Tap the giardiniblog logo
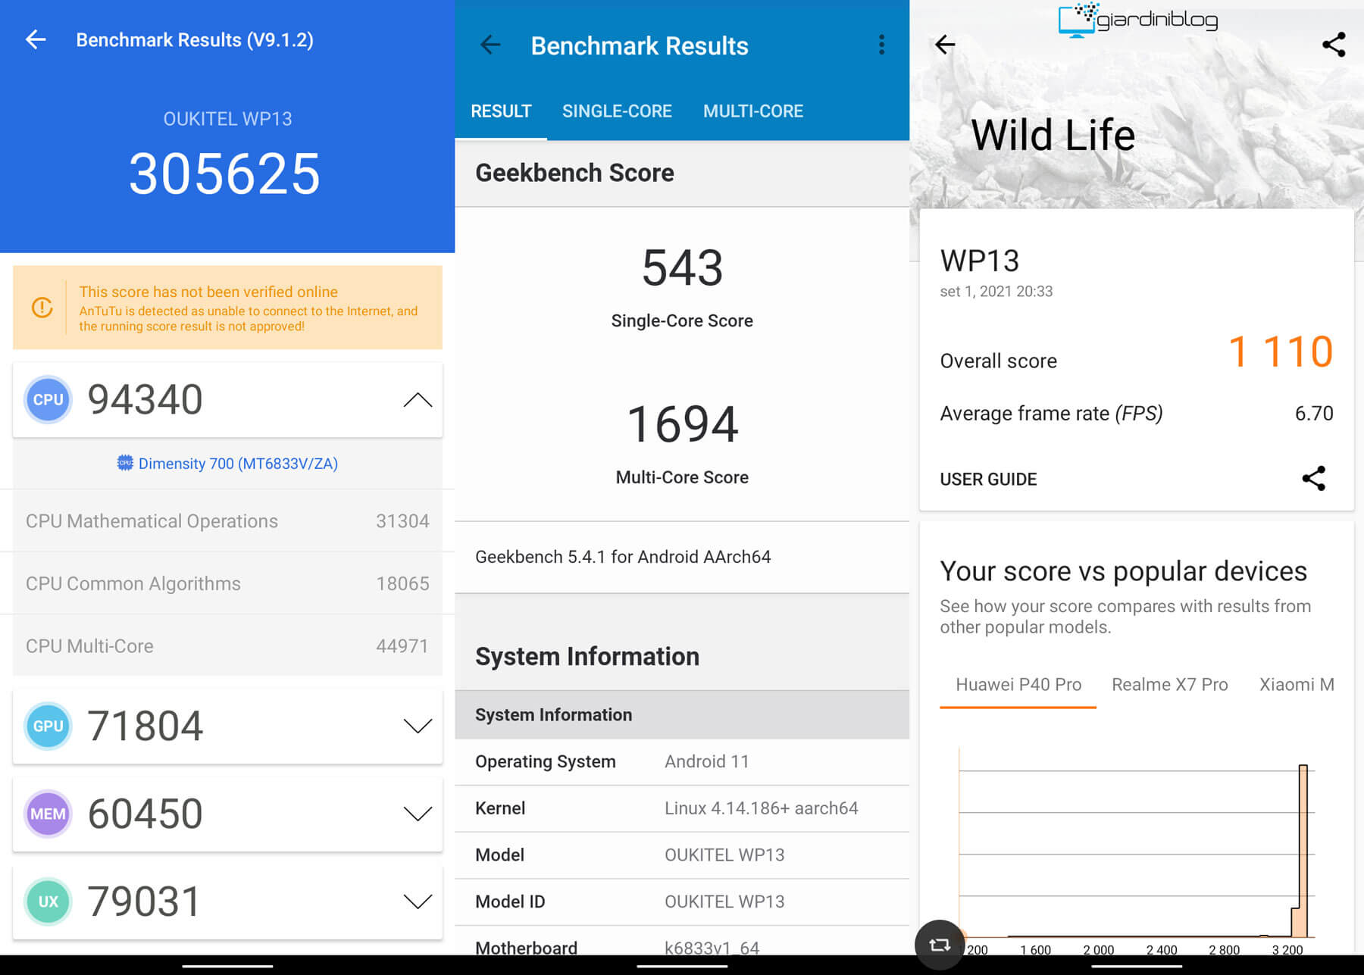The width and height of the screenshot is (1364, 975). [1137, 20]
